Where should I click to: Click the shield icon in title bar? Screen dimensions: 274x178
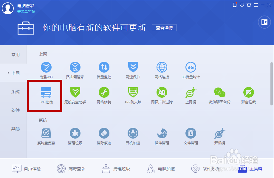(242, 5)
